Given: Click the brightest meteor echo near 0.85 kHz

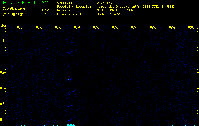Looking at the screenshot, I should click(x=71, y=79).
